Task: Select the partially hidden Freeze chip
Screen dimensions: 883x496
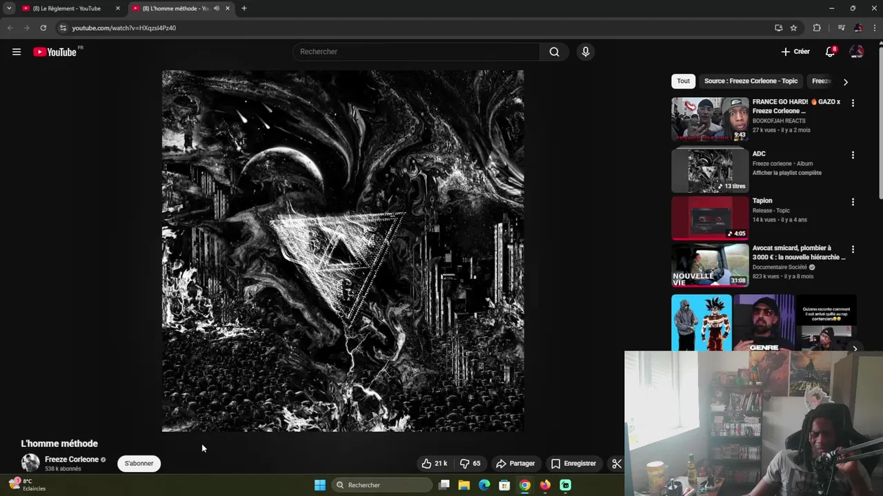Action: [821, 81]
